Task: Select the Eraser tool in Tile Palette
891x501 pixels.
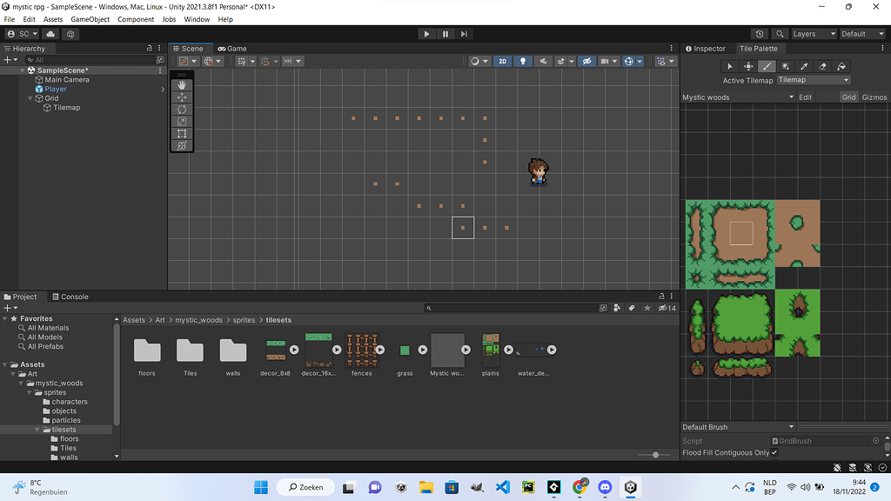Action: pyautogui.click(x=823, y=66)
